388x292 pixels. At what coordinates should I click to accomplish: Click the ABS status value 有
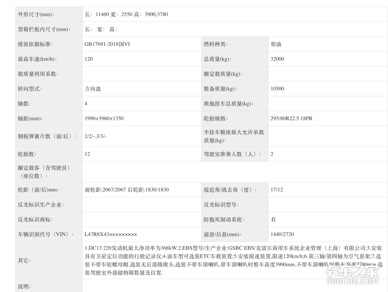coord(273,219)
